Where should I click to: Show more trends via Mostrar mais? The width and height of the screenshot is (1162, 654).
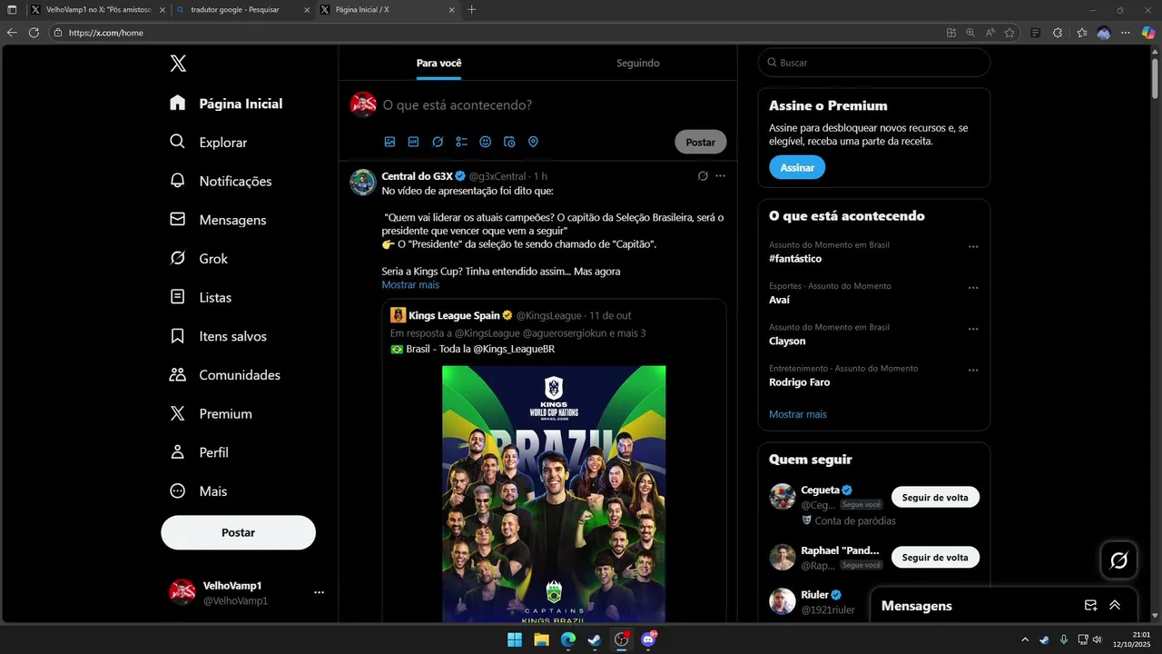(798, 414)
